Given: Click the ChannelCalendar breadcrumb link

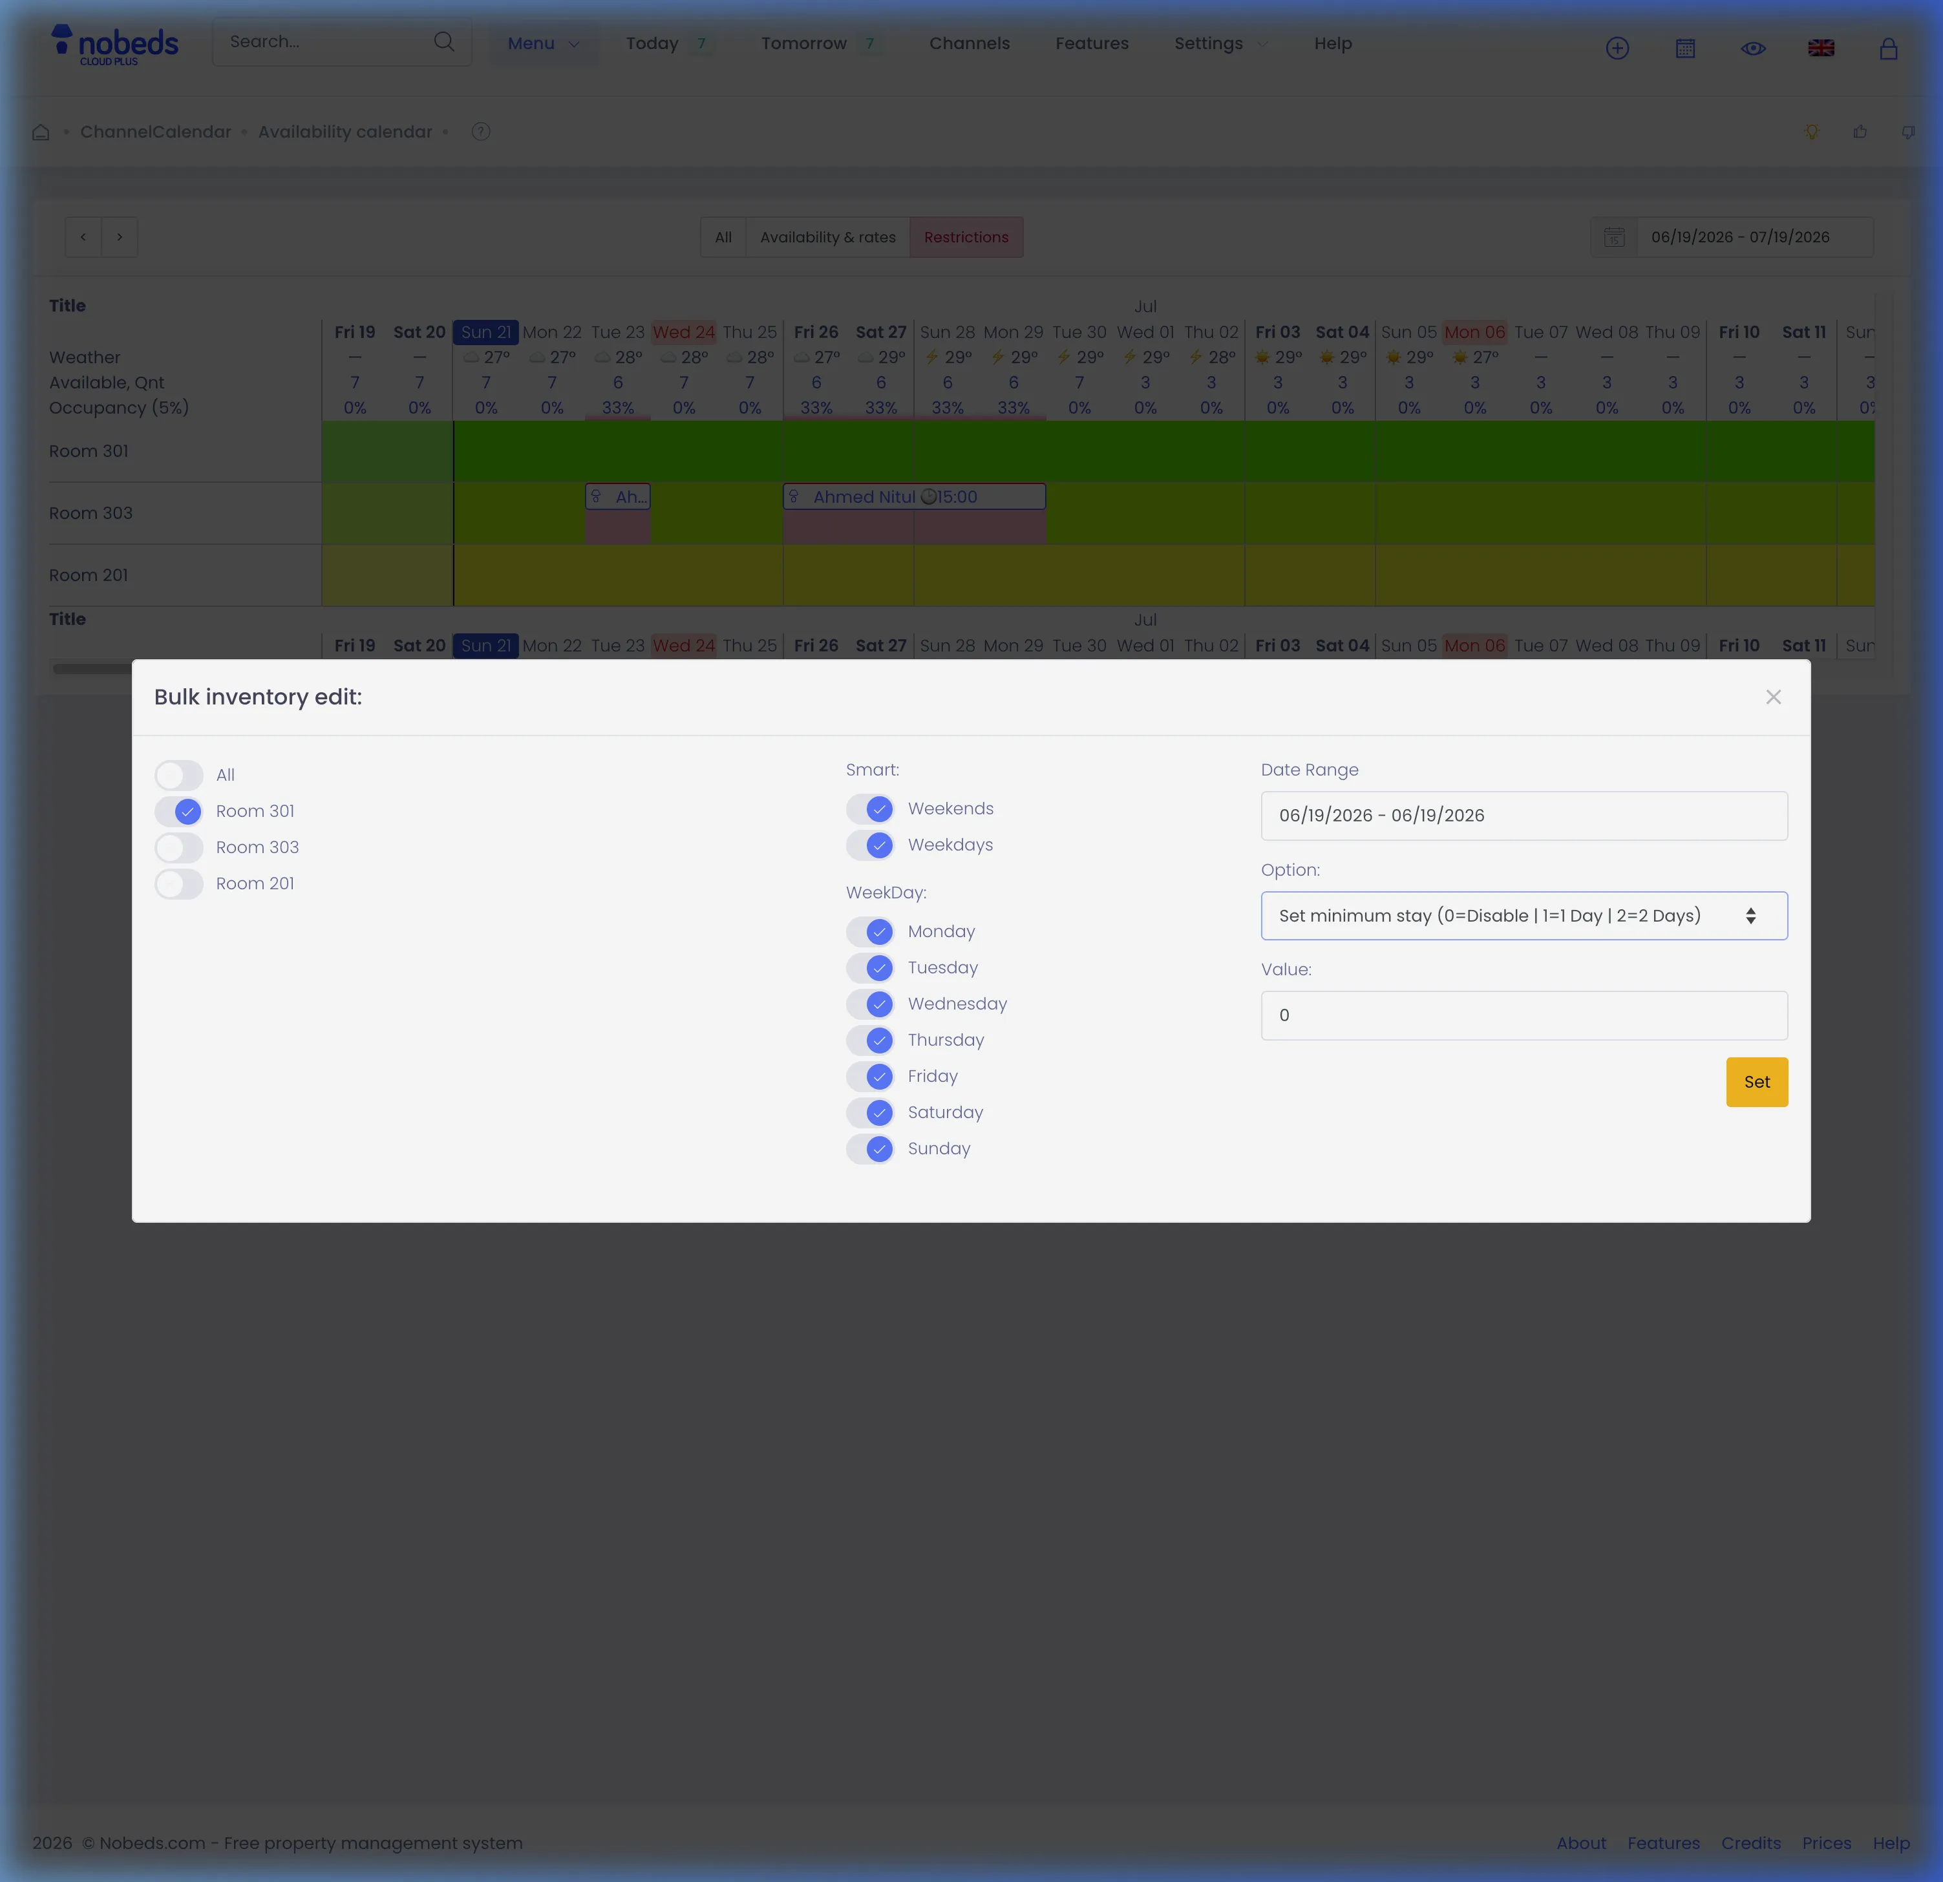Looking at the screenshot, I should pos(156,132).
